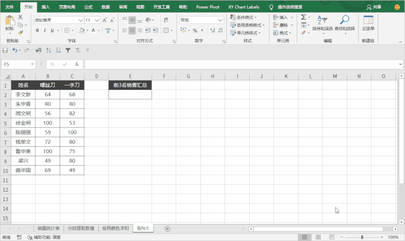The width and height of the screenshot is (405, 241).
Task: Click the Clear eraser icon
Action: point(304,33)
